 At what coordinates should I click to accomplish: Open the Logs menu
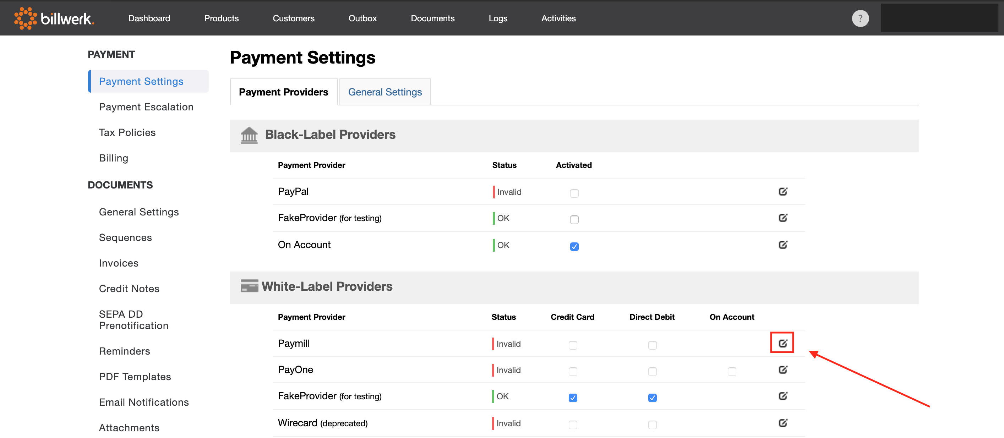[498, 18]
